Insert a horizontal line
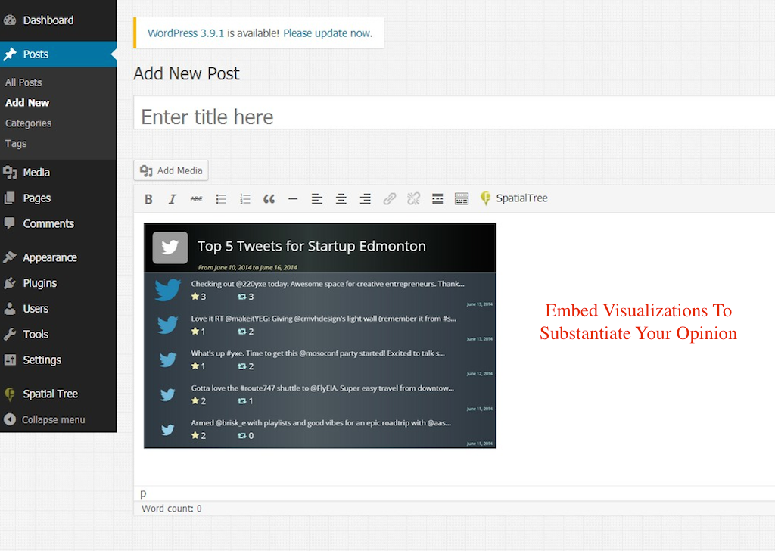 [293, 199]
